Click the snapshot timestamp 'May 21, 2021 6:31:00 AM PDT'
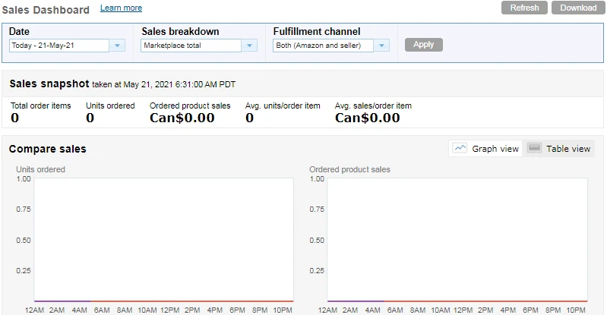 (179, 84)
